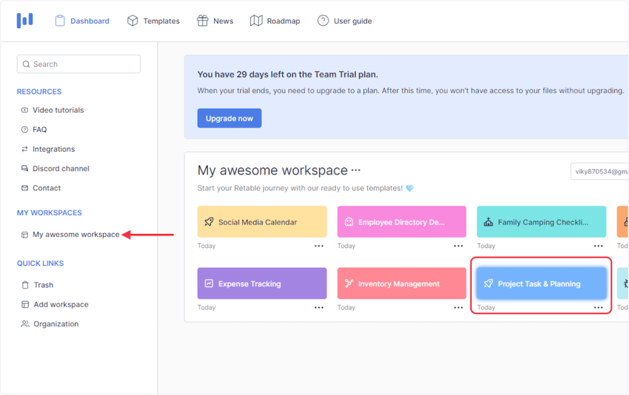629x395 pixels.
Task: Open options menu beside workspace title
Action: coord(356,171)
